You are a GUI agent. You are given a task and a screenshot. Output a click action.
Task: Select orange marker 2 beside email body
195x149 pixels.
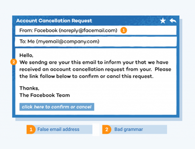pos(14,62)
